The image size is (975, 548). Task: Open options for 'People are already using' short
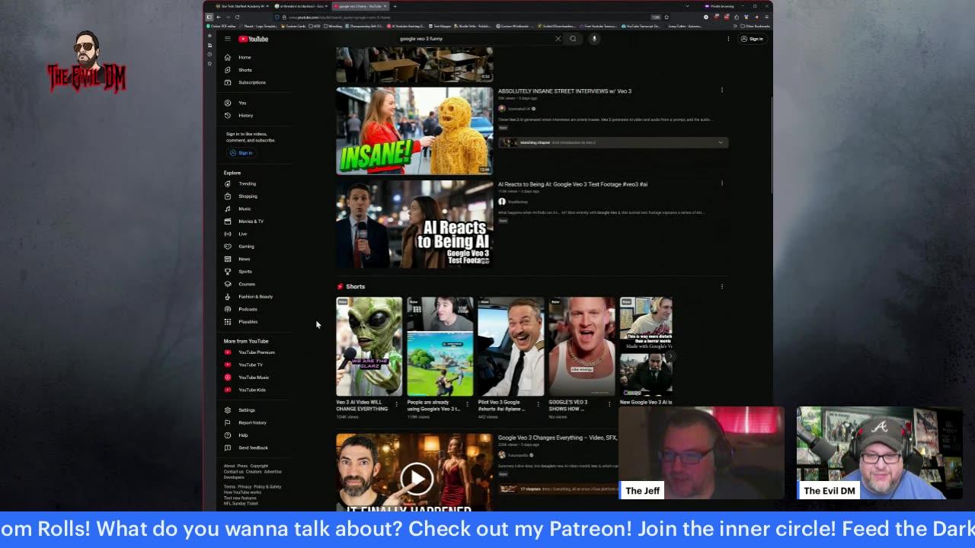[x=468, y=403]
